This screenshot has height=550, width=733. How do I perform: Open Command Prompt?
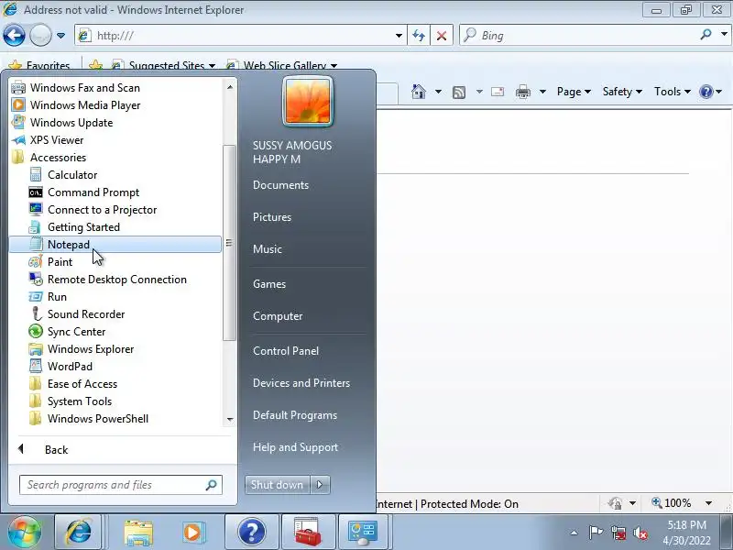[83, 192]
